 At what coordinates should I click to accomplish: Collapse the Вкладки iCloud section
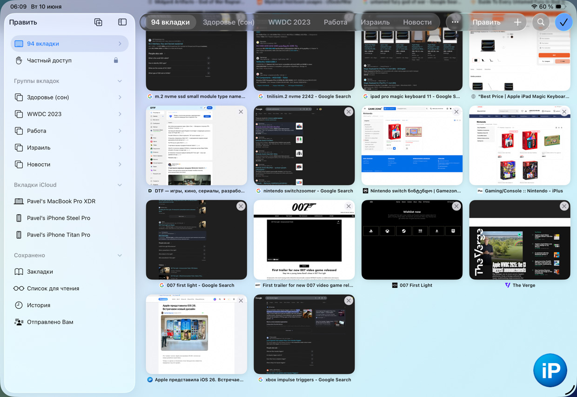[120, 185]
